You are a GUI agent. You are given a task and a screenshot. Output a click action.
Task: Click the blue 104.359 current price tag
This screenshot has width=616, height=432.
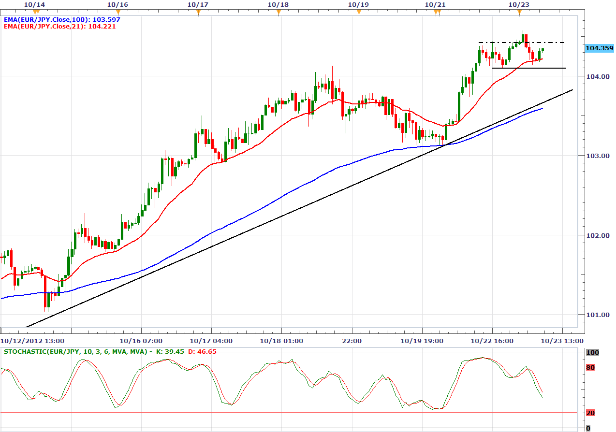(x=599, y=48)
